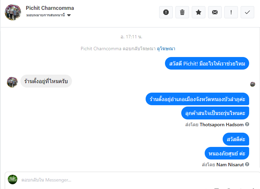260x189 pixels.
Task: Click the sender name Thotsaporn Hadsom
Action: [x=221, y=125]
